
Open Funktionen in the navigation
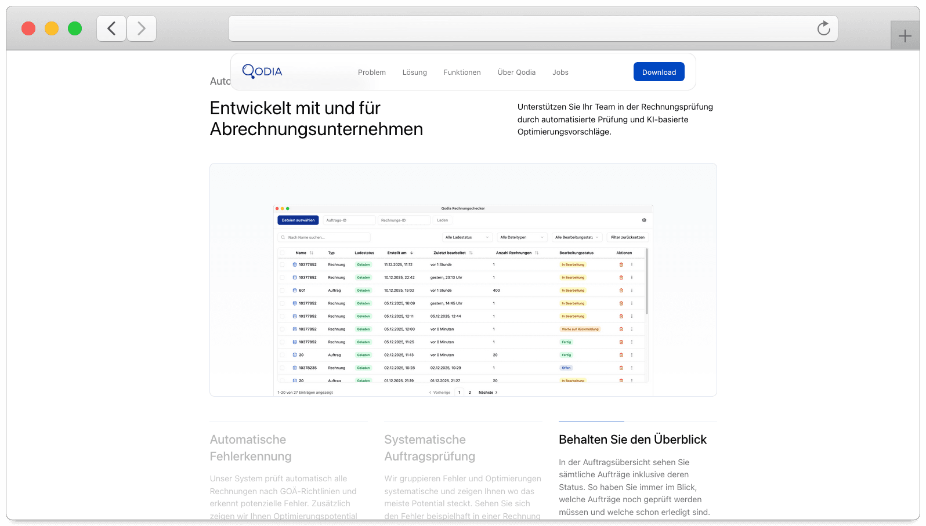tap(462, 72)
